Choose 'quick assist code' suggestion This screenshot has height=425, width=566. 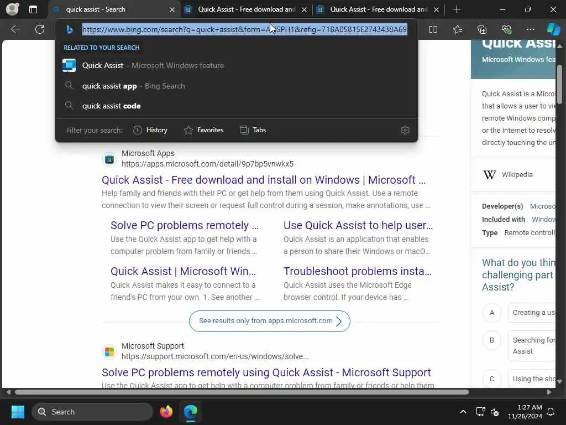237,106
